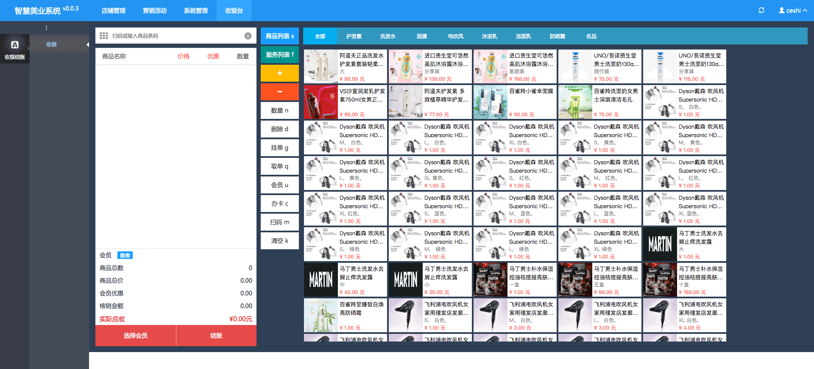
Task: Select 进口资生堂可悠然 家庭装 ¥168.00 product
Action: pyautogui.click(x=515, y=66)
